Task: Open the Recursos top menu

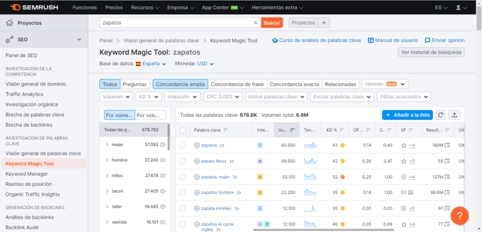Action: click(x=145, y=8)
